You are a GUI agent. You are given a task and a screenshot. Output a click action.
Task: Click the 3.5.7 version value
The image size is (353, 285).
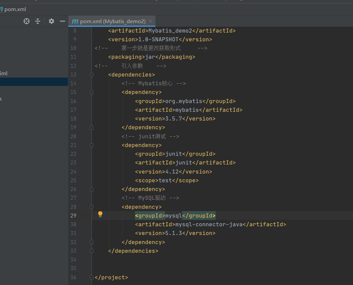[x=173, y=118]
